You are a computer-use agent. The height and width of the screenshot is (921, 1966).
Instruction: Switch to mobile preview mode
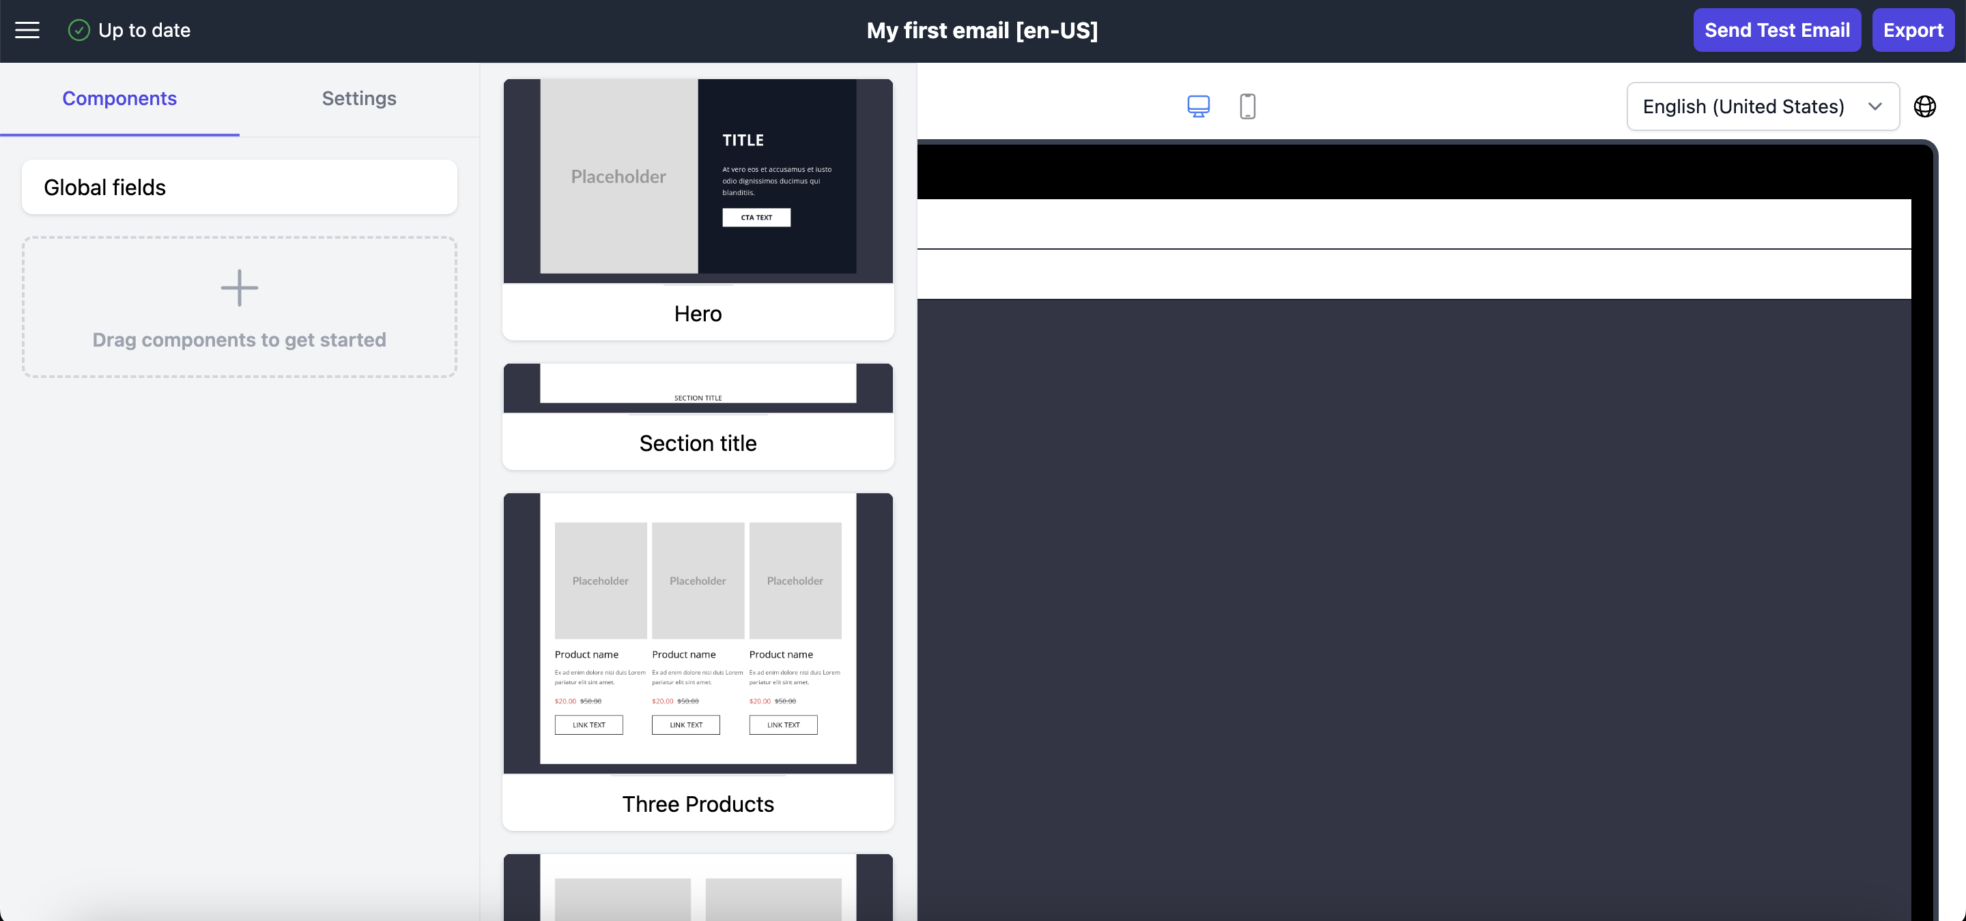click(1247, 106)
